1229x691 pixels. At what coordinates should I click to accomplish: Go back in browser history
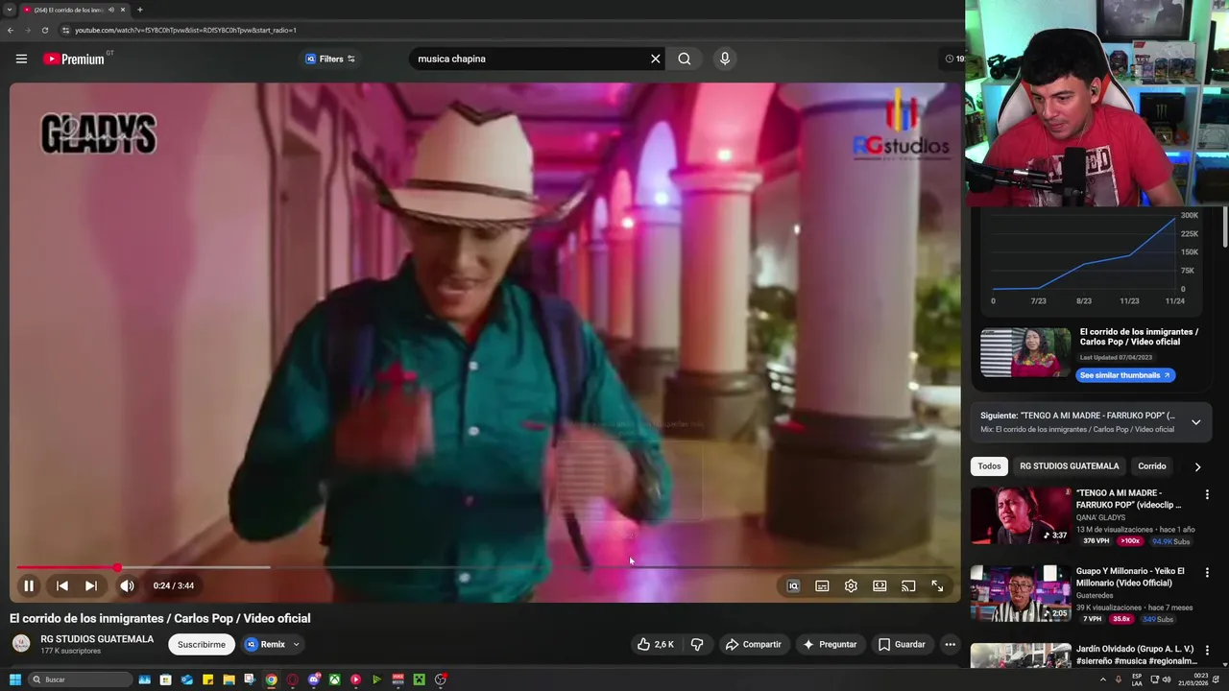click(11, 30)
